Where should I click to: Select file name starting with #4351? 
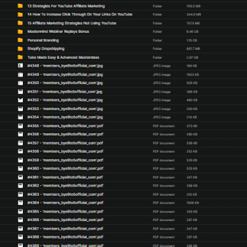click(65, 91)
